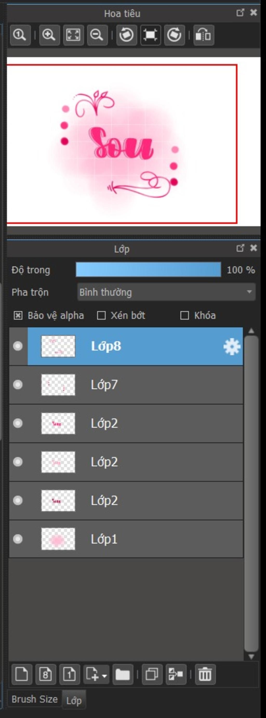Duplicate the current layer
Screen dimensions: 266x718
(x=152, y=675)
